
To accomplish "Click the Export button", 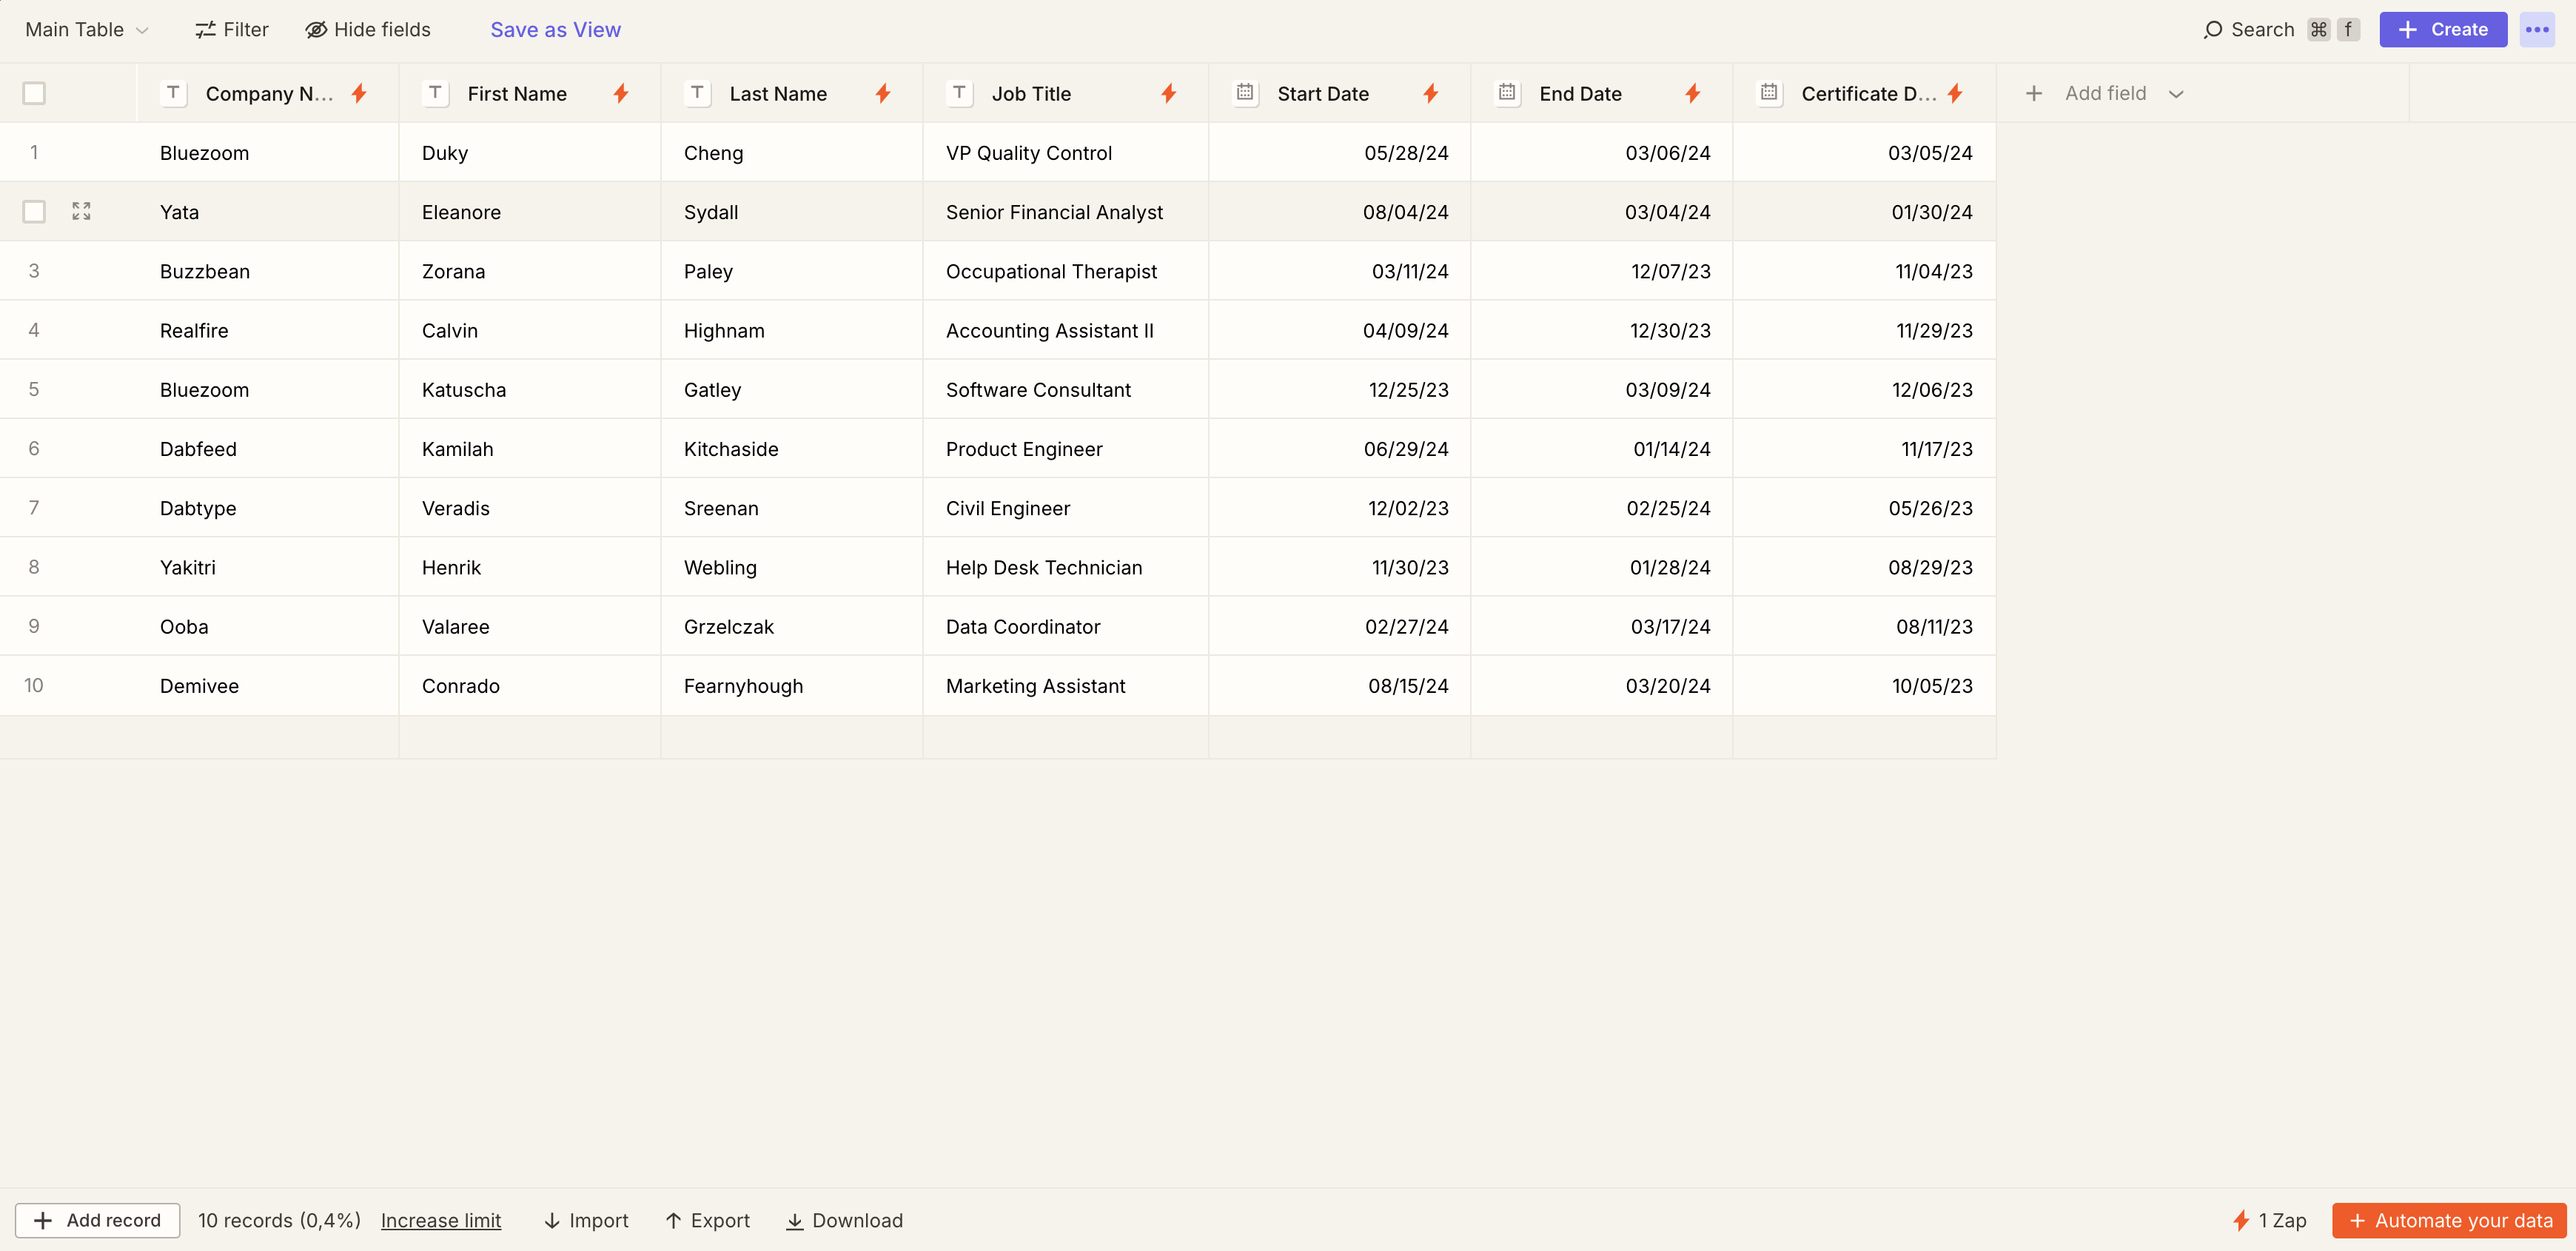I will pyautogui.click(x=708, y=1220).
